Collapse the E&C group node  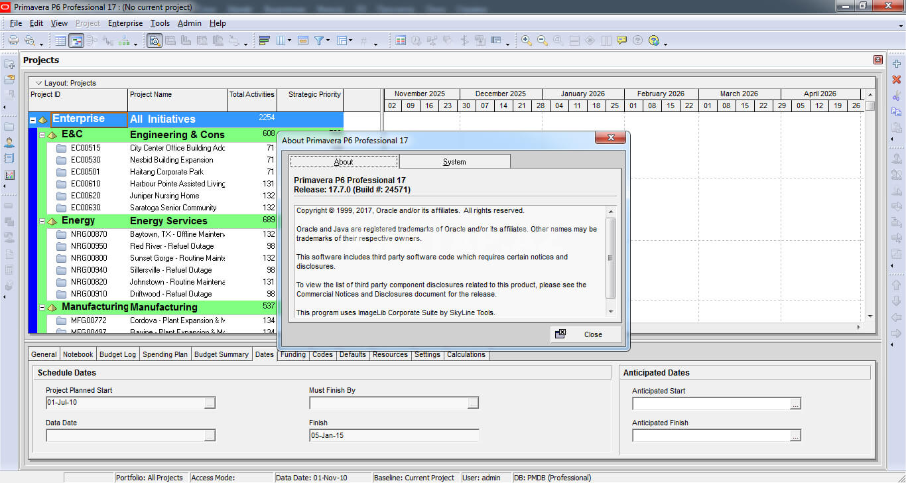pyautogui.click(x=42, y=135)
